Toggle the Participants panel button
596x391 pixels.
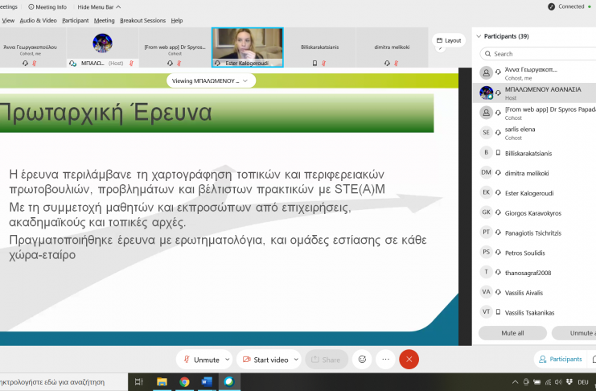coord(561,360)
